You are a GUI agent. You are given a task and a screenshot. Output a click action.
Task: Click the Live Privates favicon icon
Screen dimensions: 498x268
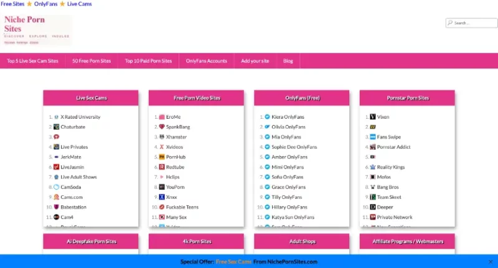click(56, 147)
